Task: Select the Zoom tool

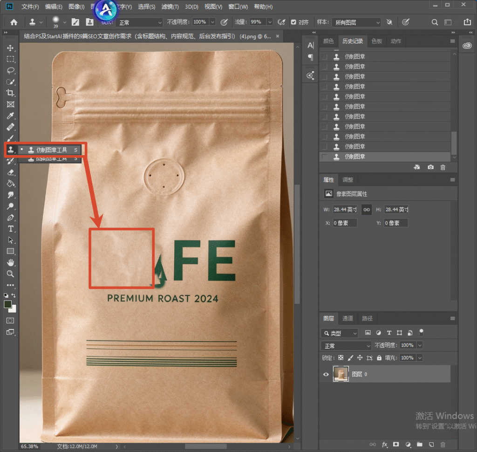Action: [10, 274]
